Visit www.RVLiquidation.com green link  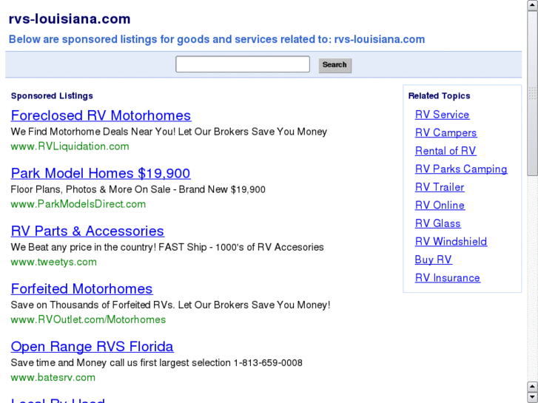70,146
